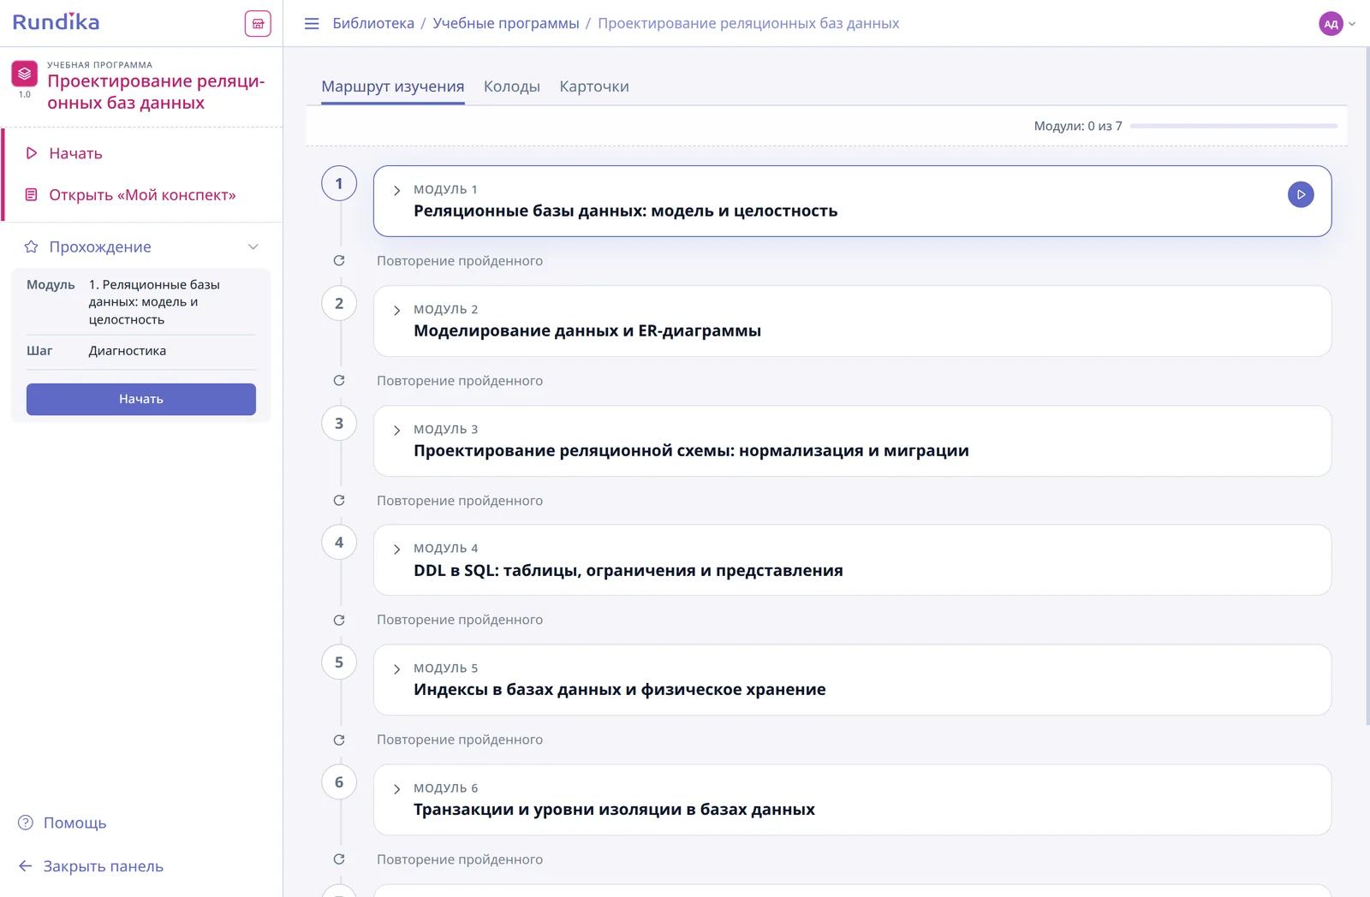Click step circle number 1

click(339, 183)
